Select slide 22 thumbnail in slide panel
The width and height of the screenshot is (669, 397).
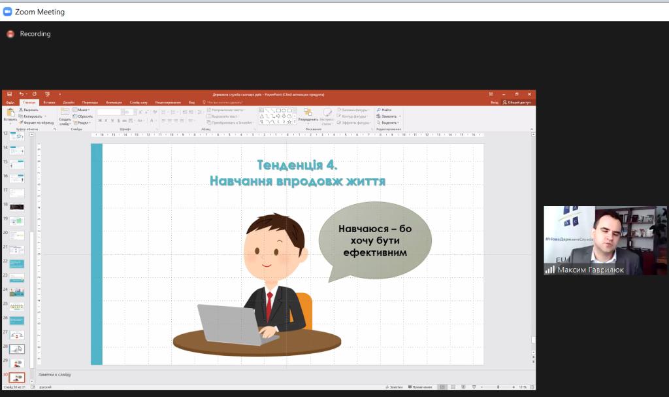[x=16, y=263]
